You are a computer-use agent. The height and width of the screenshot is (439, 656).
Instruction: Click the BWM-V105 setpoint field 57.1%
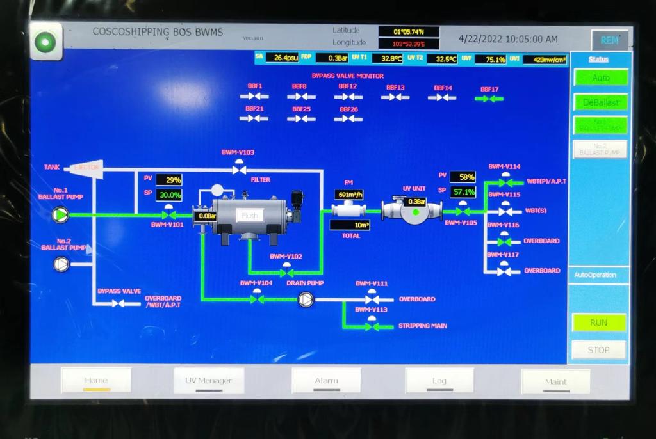tap(463, 192)
